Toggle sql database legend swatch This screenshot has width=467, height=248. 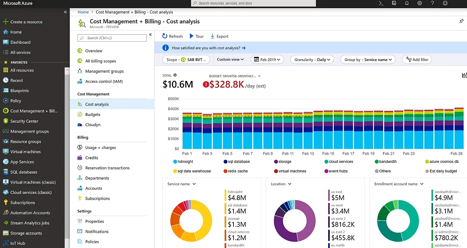point(225,162)
